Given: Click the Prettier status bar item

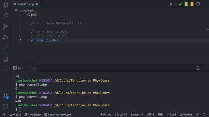Looking at the screenshot, I should 186,114.
